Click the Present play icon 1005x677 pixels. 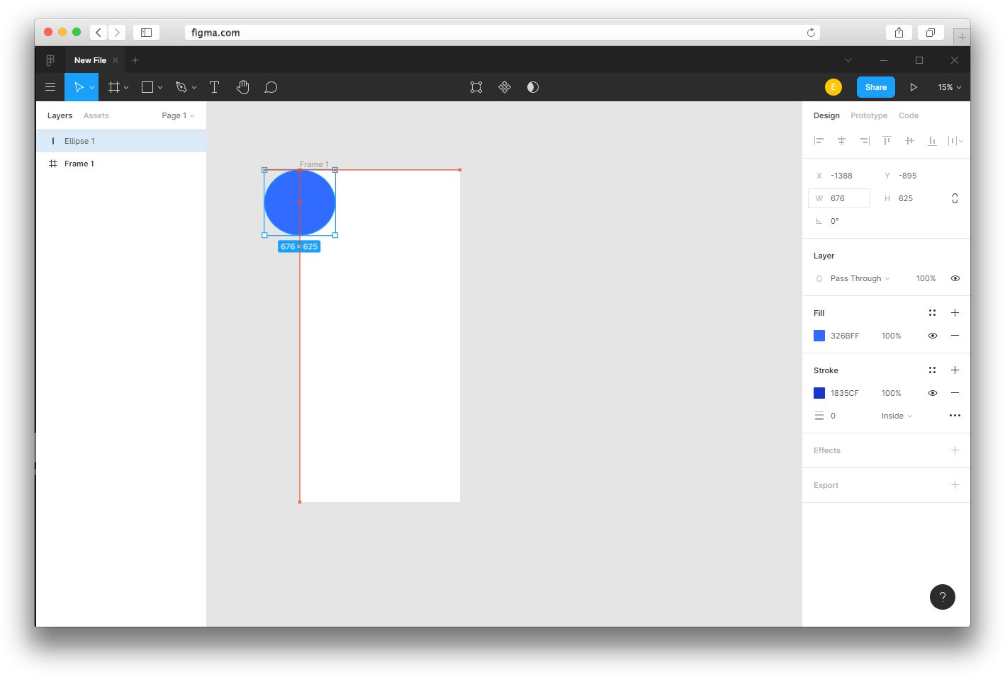tap(914, 87)
